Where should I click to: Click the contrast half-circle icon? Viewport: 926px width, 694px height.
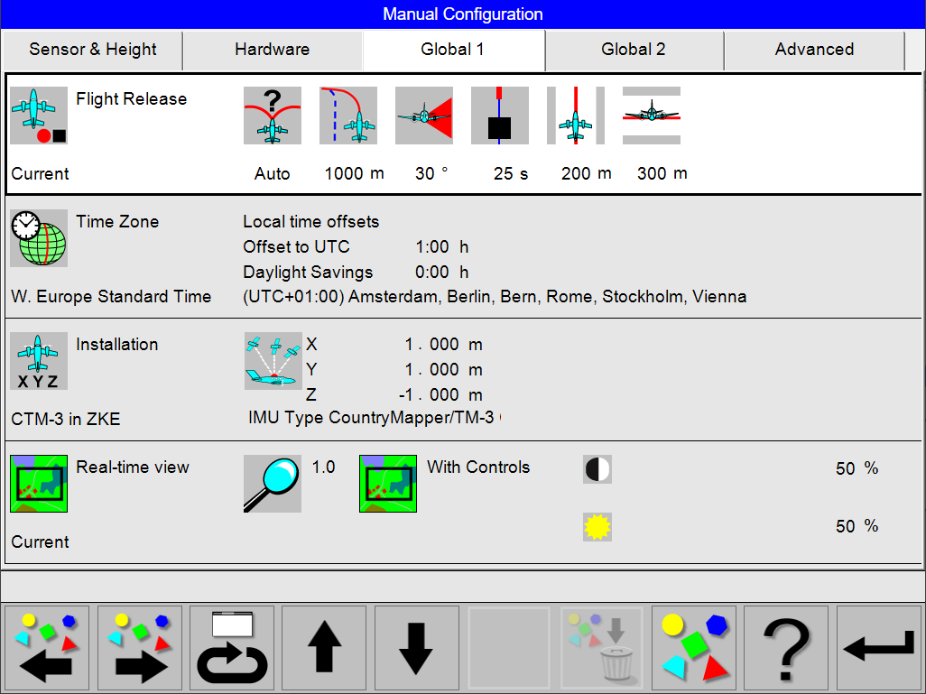(597, 469)
